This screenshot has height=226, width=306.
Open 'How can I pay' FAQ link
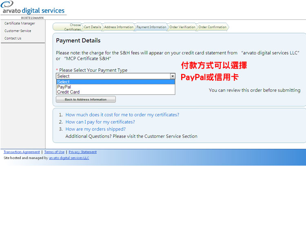[x=100, y=122]
